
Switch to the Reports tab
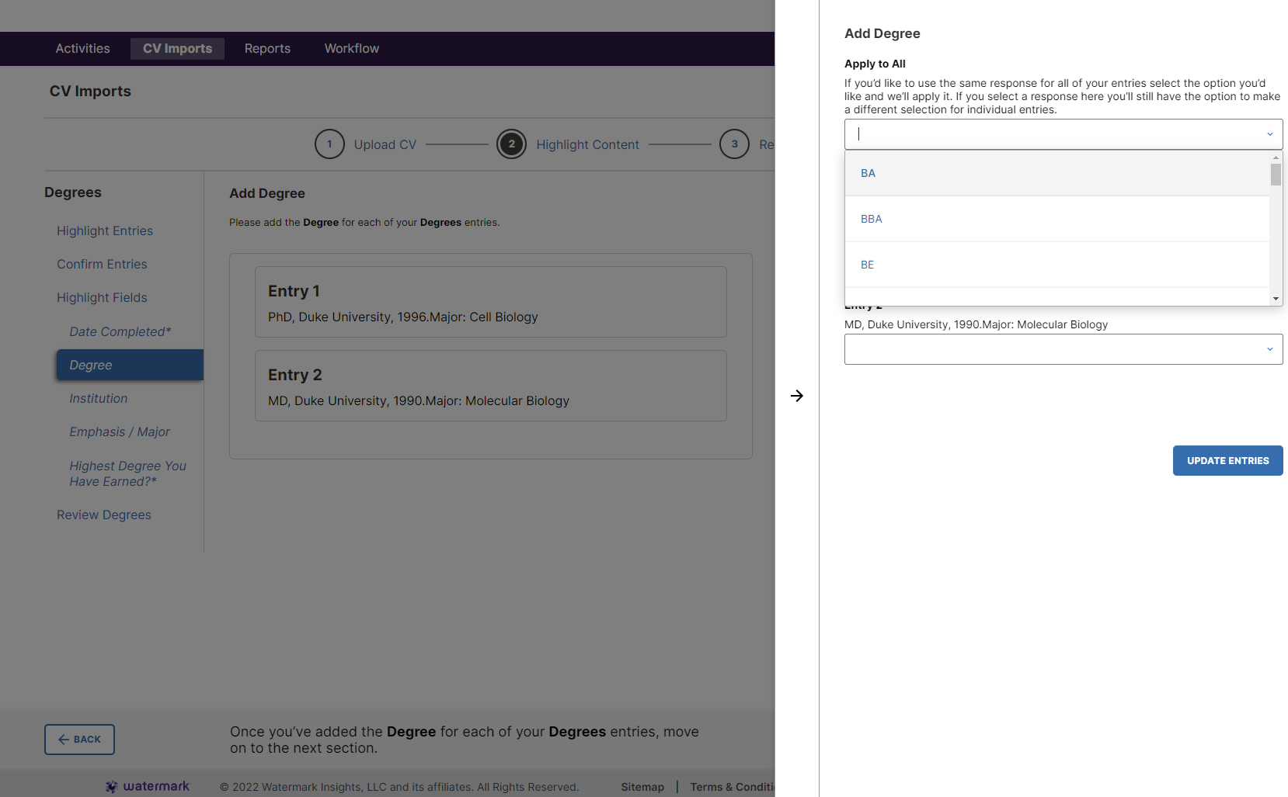click(x=266, y=48)
